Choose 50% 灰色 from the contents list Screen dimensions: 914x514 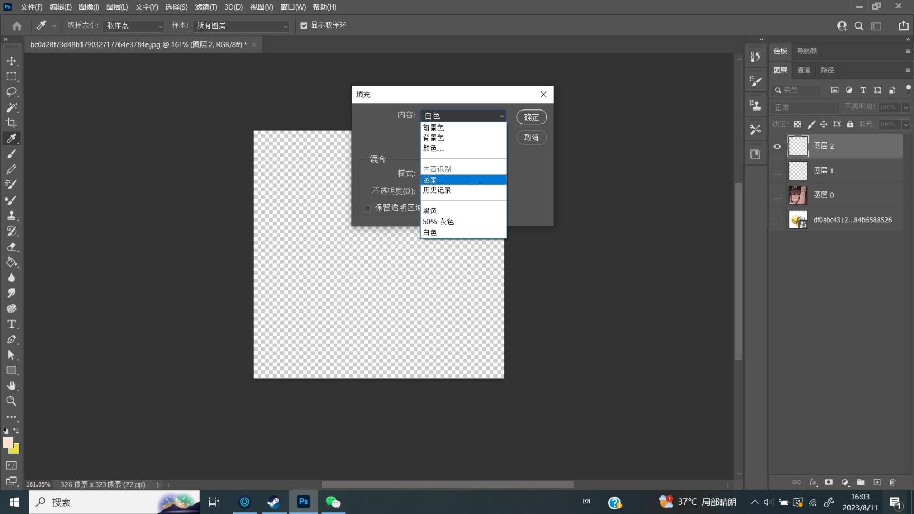(x=463, y=222)
